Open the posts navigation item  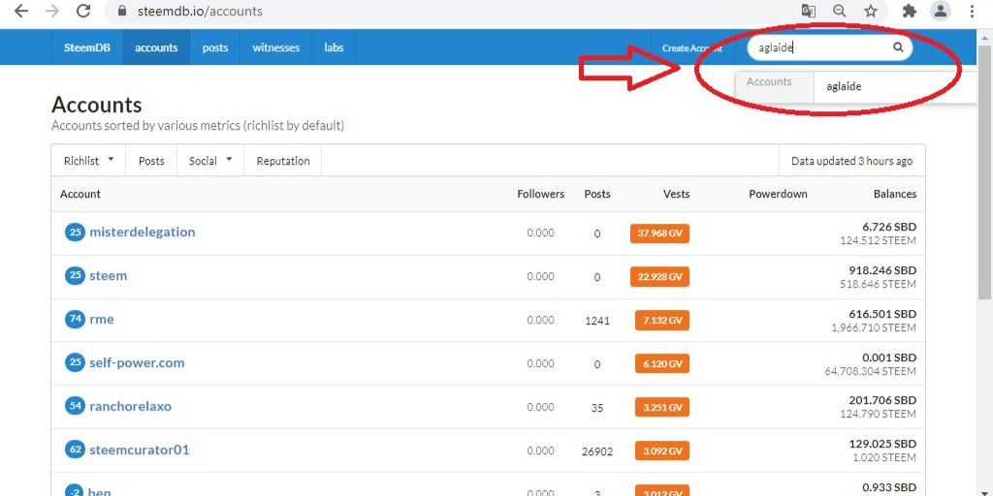click(x=215, y=47)
